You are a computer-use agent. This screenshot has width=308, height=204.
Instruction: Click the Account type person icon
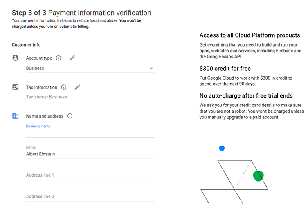15,58
